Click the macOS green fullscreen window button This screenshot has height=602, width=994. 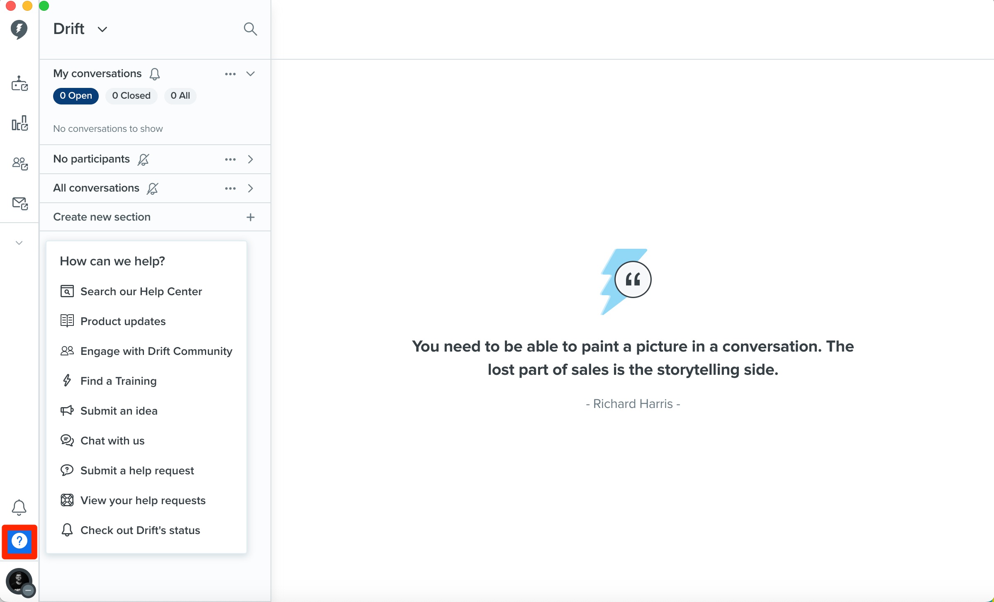[x=44, y=5]
